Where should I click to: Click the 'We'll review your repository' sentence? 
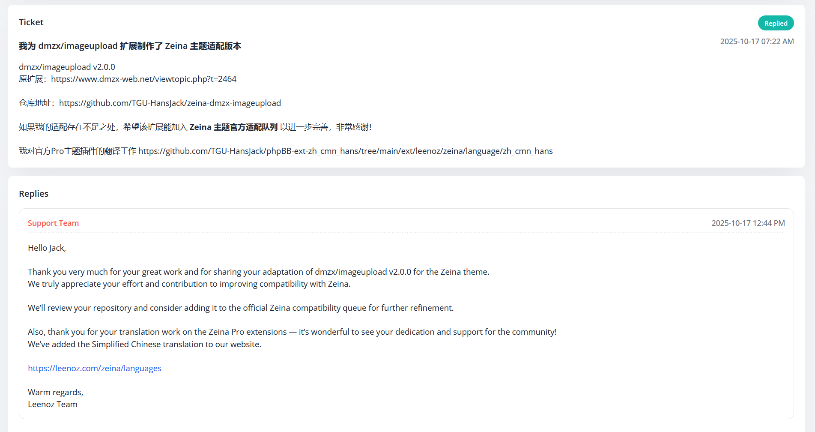pyautogui.click(x=241, y=308)
